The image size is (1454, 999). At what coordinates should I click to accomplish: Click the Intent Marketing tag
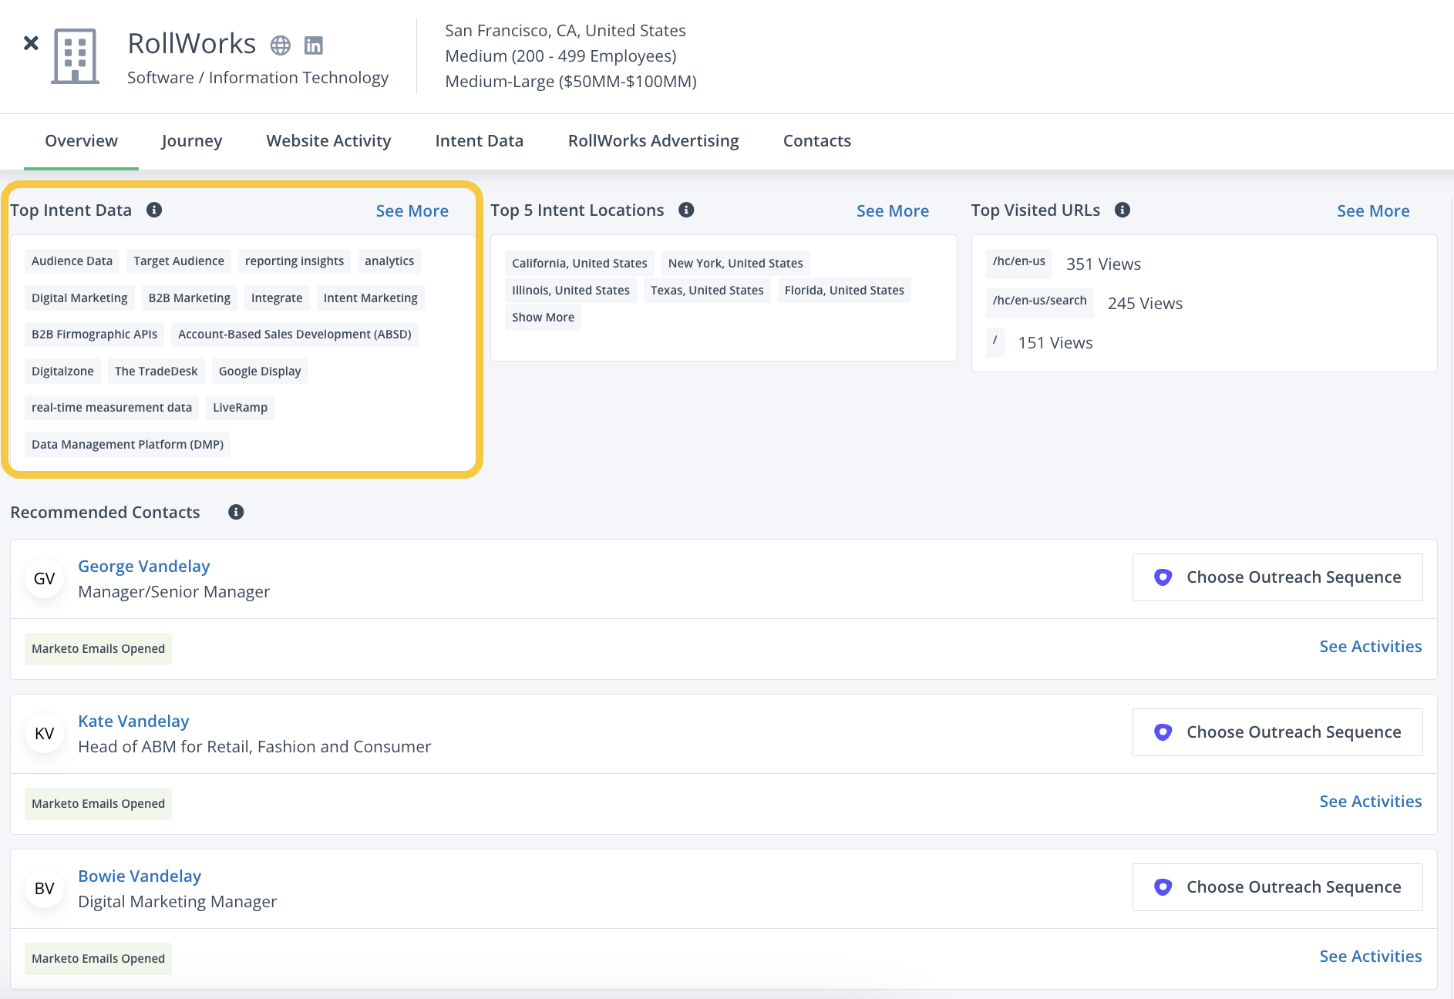371,298
